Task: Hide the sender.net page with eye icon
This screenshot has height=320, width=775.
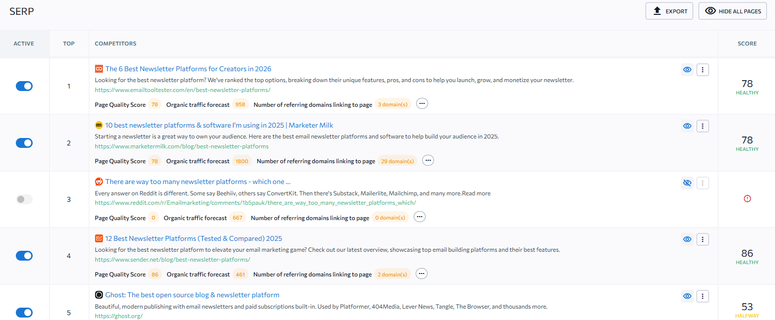Action: 687,239
